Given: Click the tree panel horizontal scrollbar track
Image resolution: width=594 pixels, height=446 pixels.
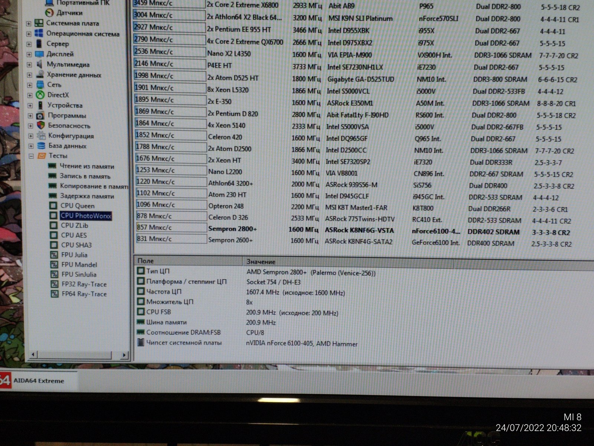Looking at the screenshot, I should point(78,355).
